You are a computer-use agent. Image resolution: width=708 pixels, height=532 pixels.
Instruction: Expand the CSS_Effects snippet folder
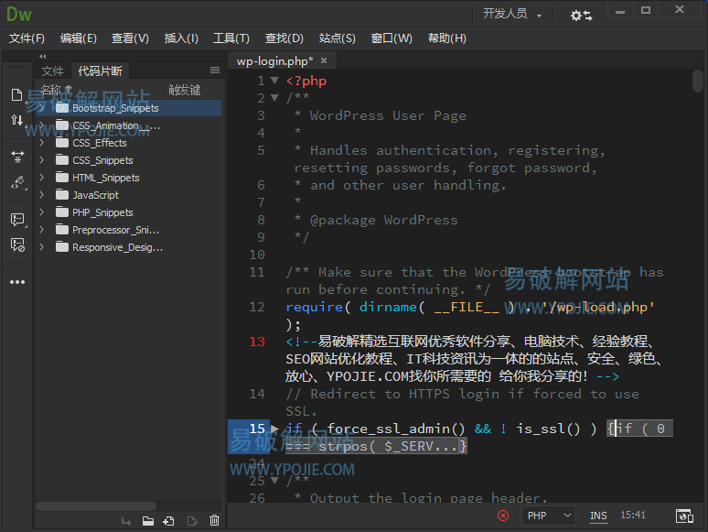[42, 143]
